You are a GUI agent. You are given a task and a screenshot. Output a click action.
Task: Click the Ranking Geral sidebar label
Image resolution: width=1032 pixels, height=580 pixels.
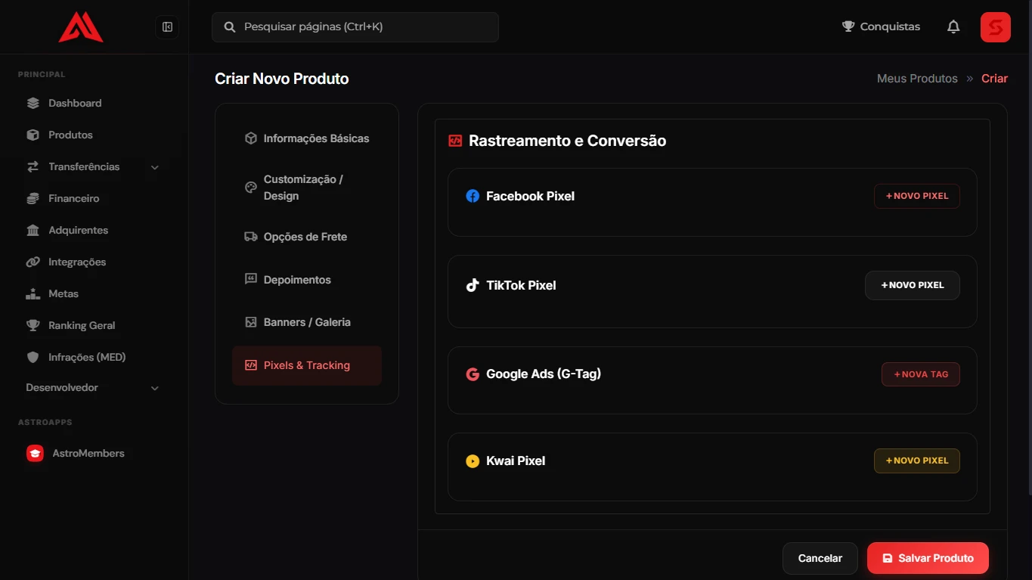[x=82, y=325]
